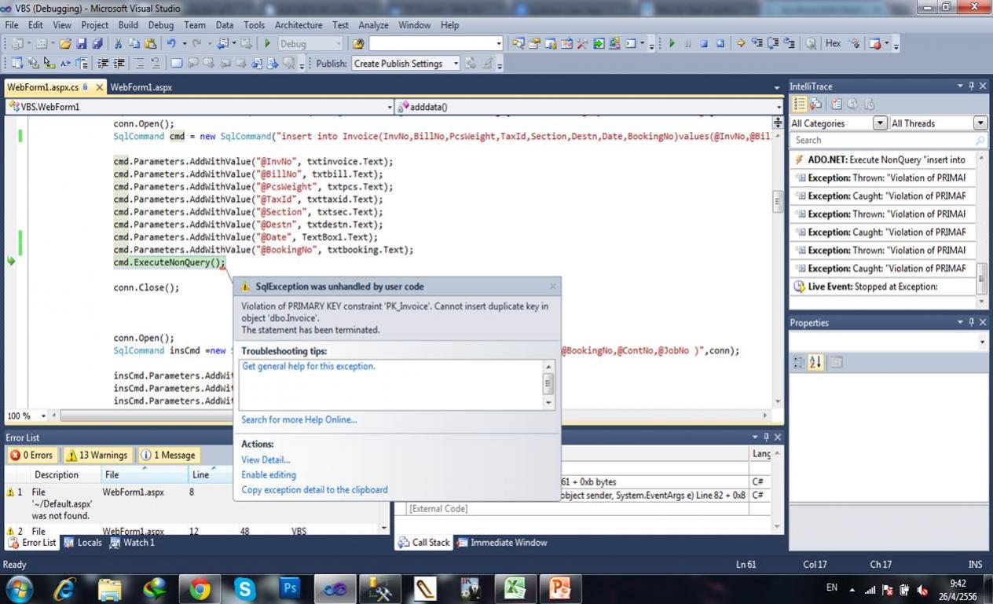Click the Save All toolbar icon
This screenshot has width=993, height=604.
[x=97, y=44]
